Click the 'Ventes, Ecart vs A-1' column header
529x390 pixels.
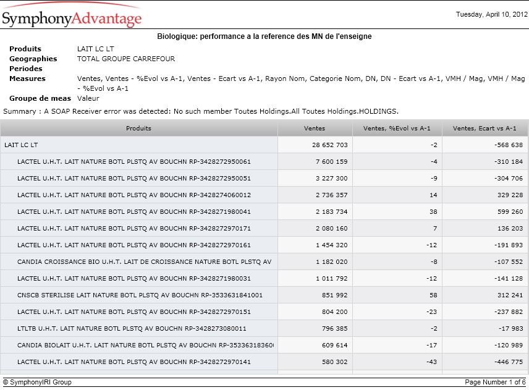point(485,128)
